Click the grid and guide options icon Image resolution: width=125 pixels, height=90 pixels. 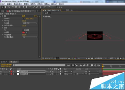[x=54, y=58]
